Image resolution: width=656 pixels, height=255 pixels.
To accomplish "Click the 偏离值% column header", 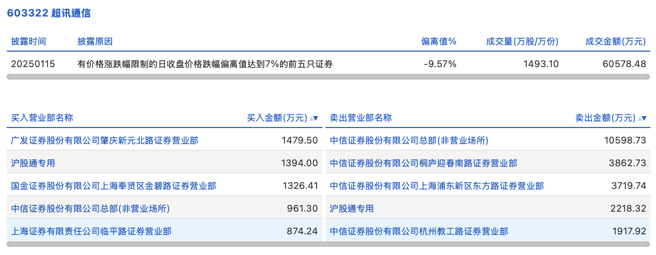I will pos(439,42).
